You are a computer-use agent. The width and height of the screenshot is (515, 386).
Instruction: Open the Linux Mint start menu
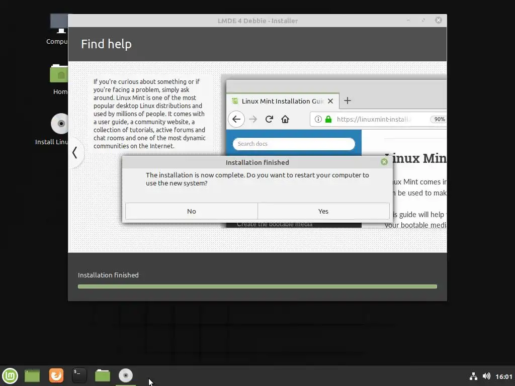coord(10,375)
